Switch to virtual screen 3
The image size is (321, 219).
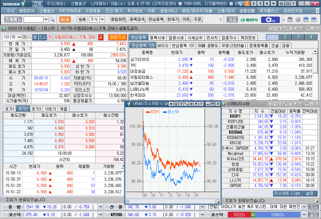pos(260,3)
